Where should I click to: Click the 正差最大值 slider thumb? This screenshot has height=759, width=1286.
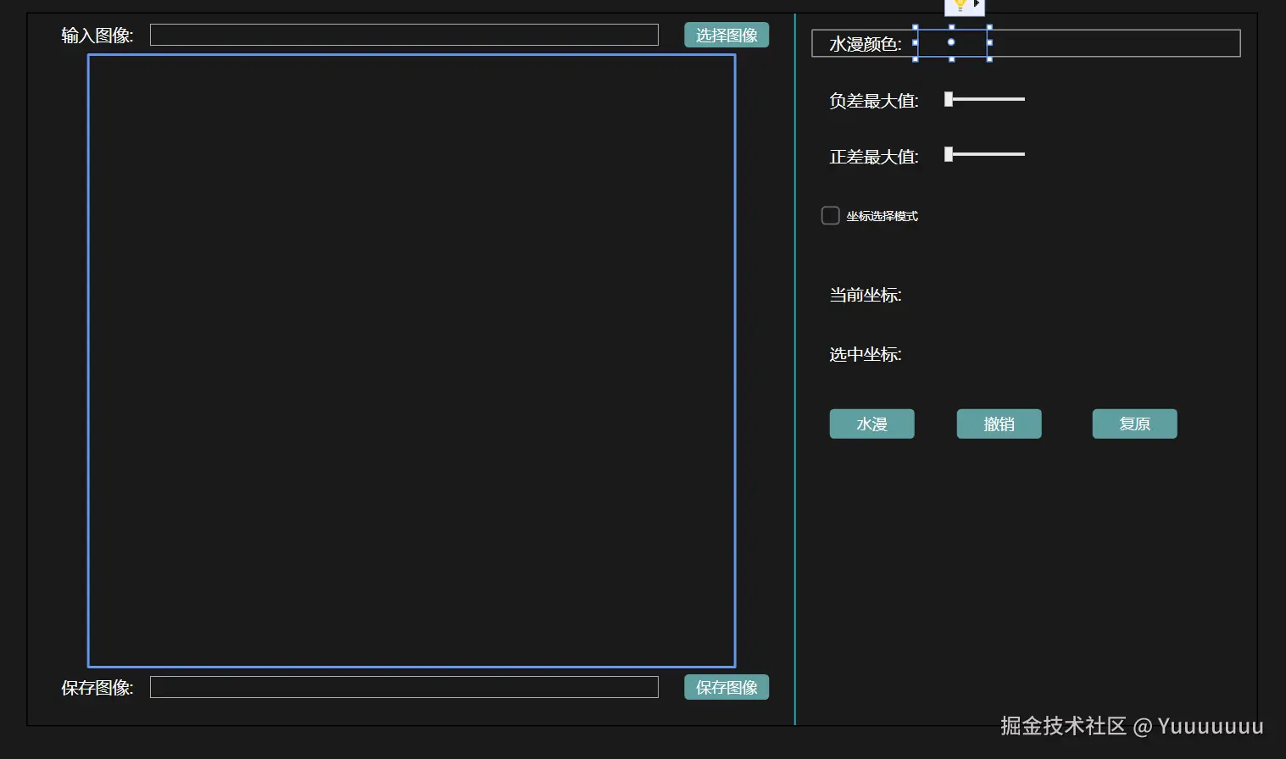[949, 154]
